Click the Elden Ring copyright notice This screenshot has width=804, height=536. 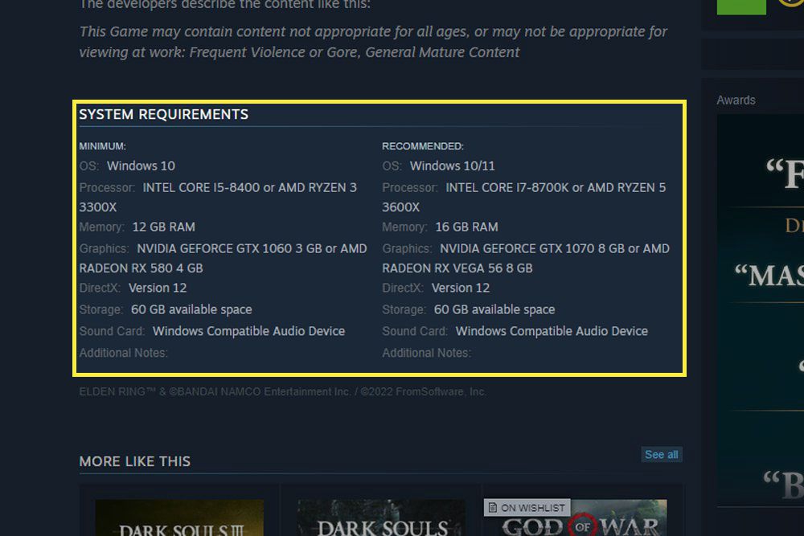pyautogui.click(x=282, y=392)
